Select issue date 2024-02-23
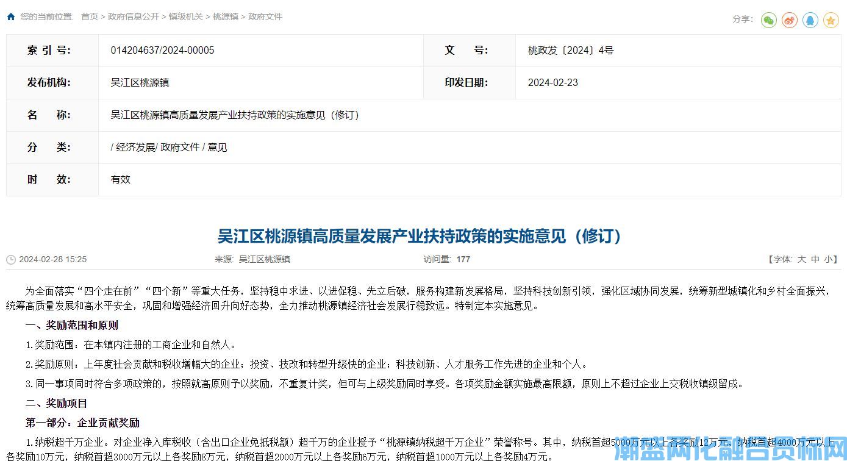Screen dimensions: 847x461 [x=552, y=83]
